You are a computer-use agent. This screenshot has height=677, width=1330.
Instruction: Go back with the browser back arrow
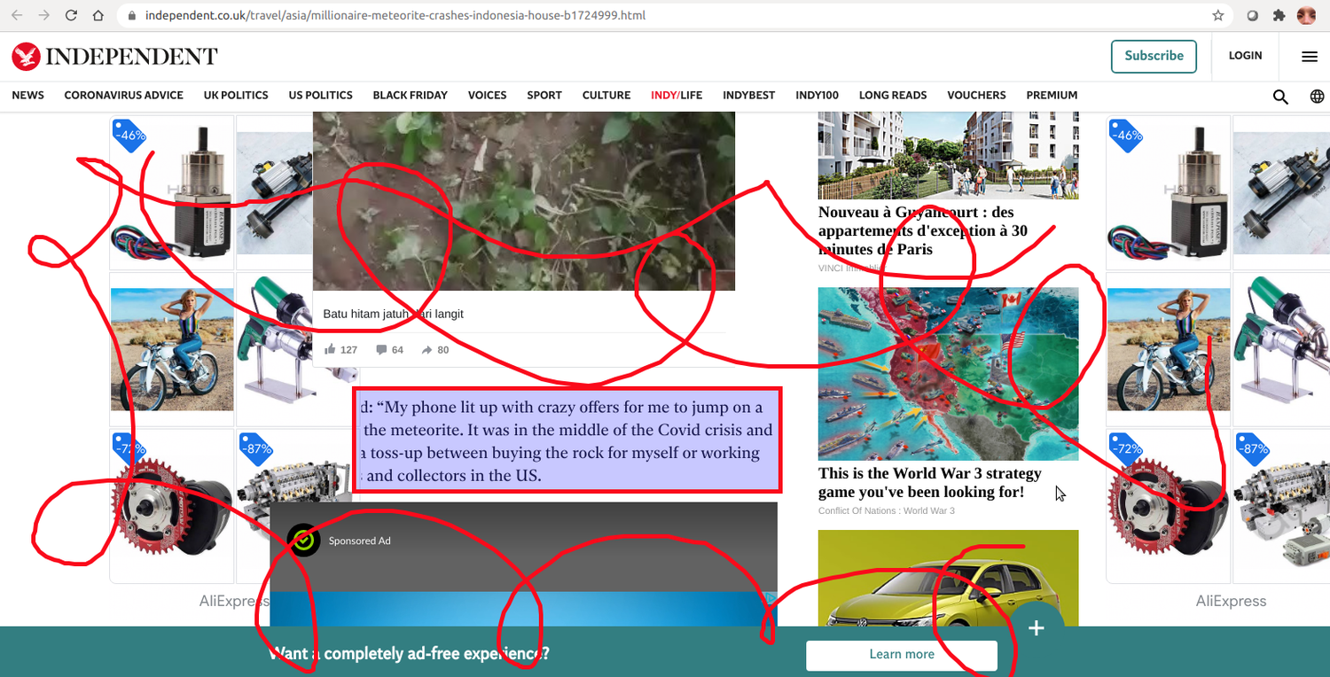[17, 16]
